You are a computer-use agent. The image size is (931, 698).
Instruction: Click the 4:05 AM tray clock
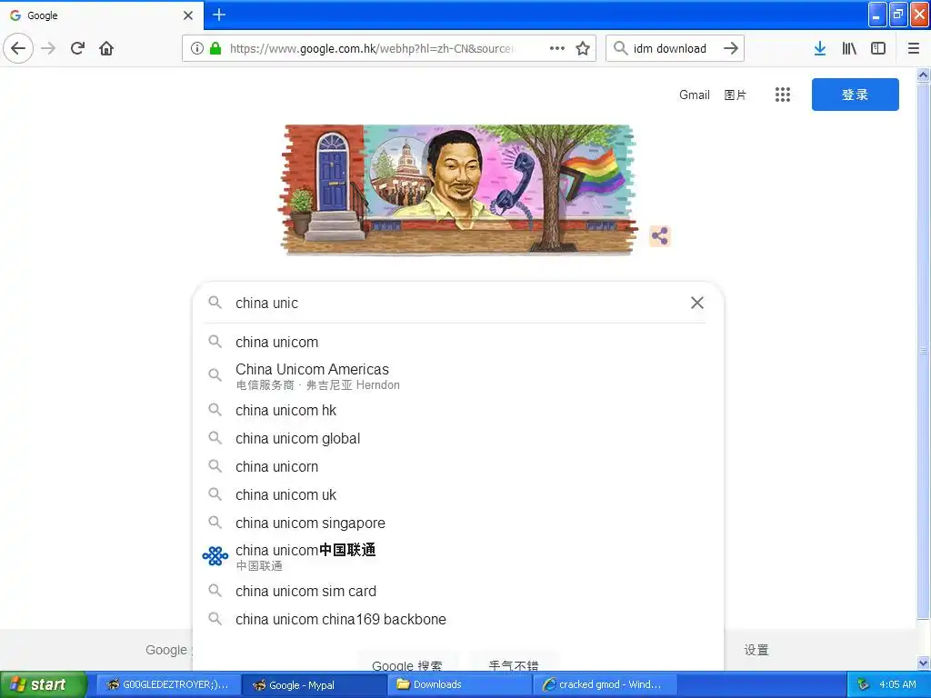click(x=897, y=685)
